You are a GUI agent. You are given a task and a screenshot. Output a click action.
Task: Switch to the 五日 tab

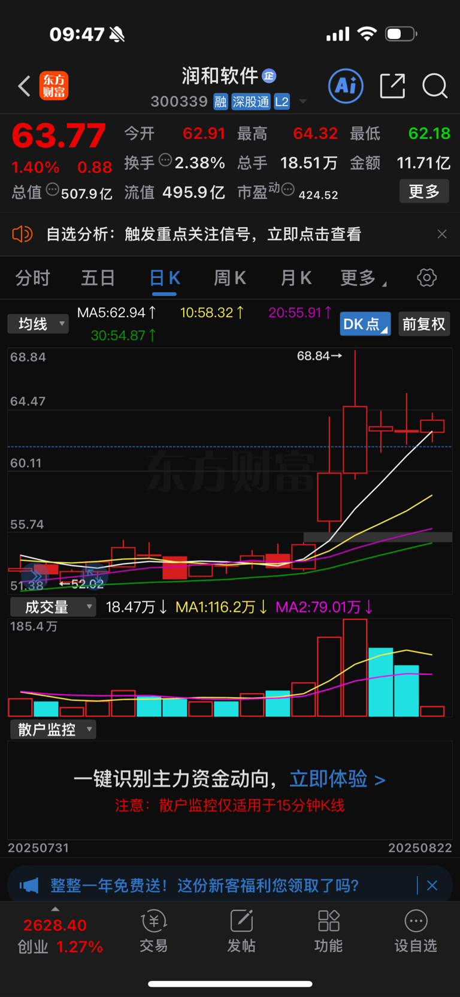[98, 278]
